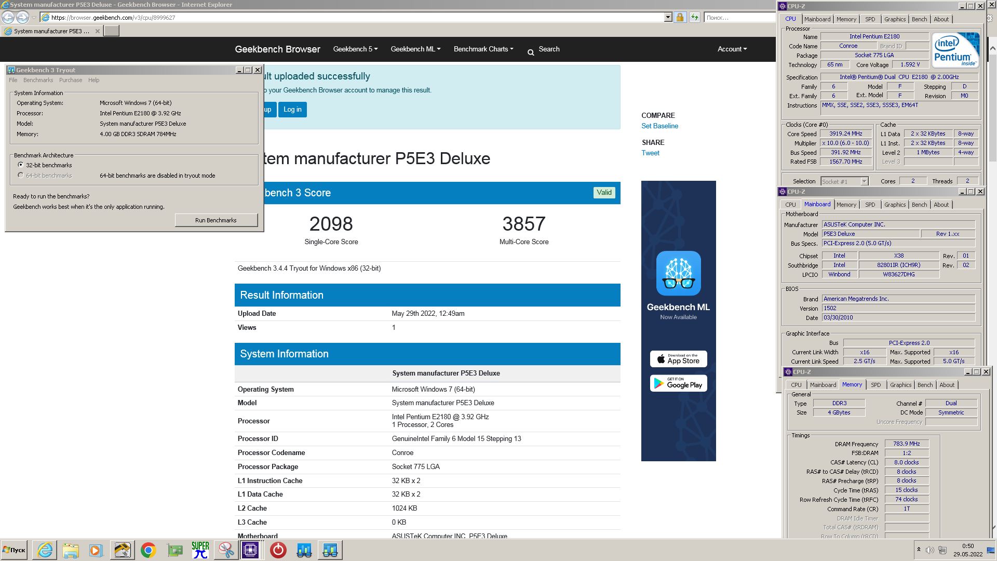Click the network tray icon
This screenshot has width=997, height=561.
(942, 550)
